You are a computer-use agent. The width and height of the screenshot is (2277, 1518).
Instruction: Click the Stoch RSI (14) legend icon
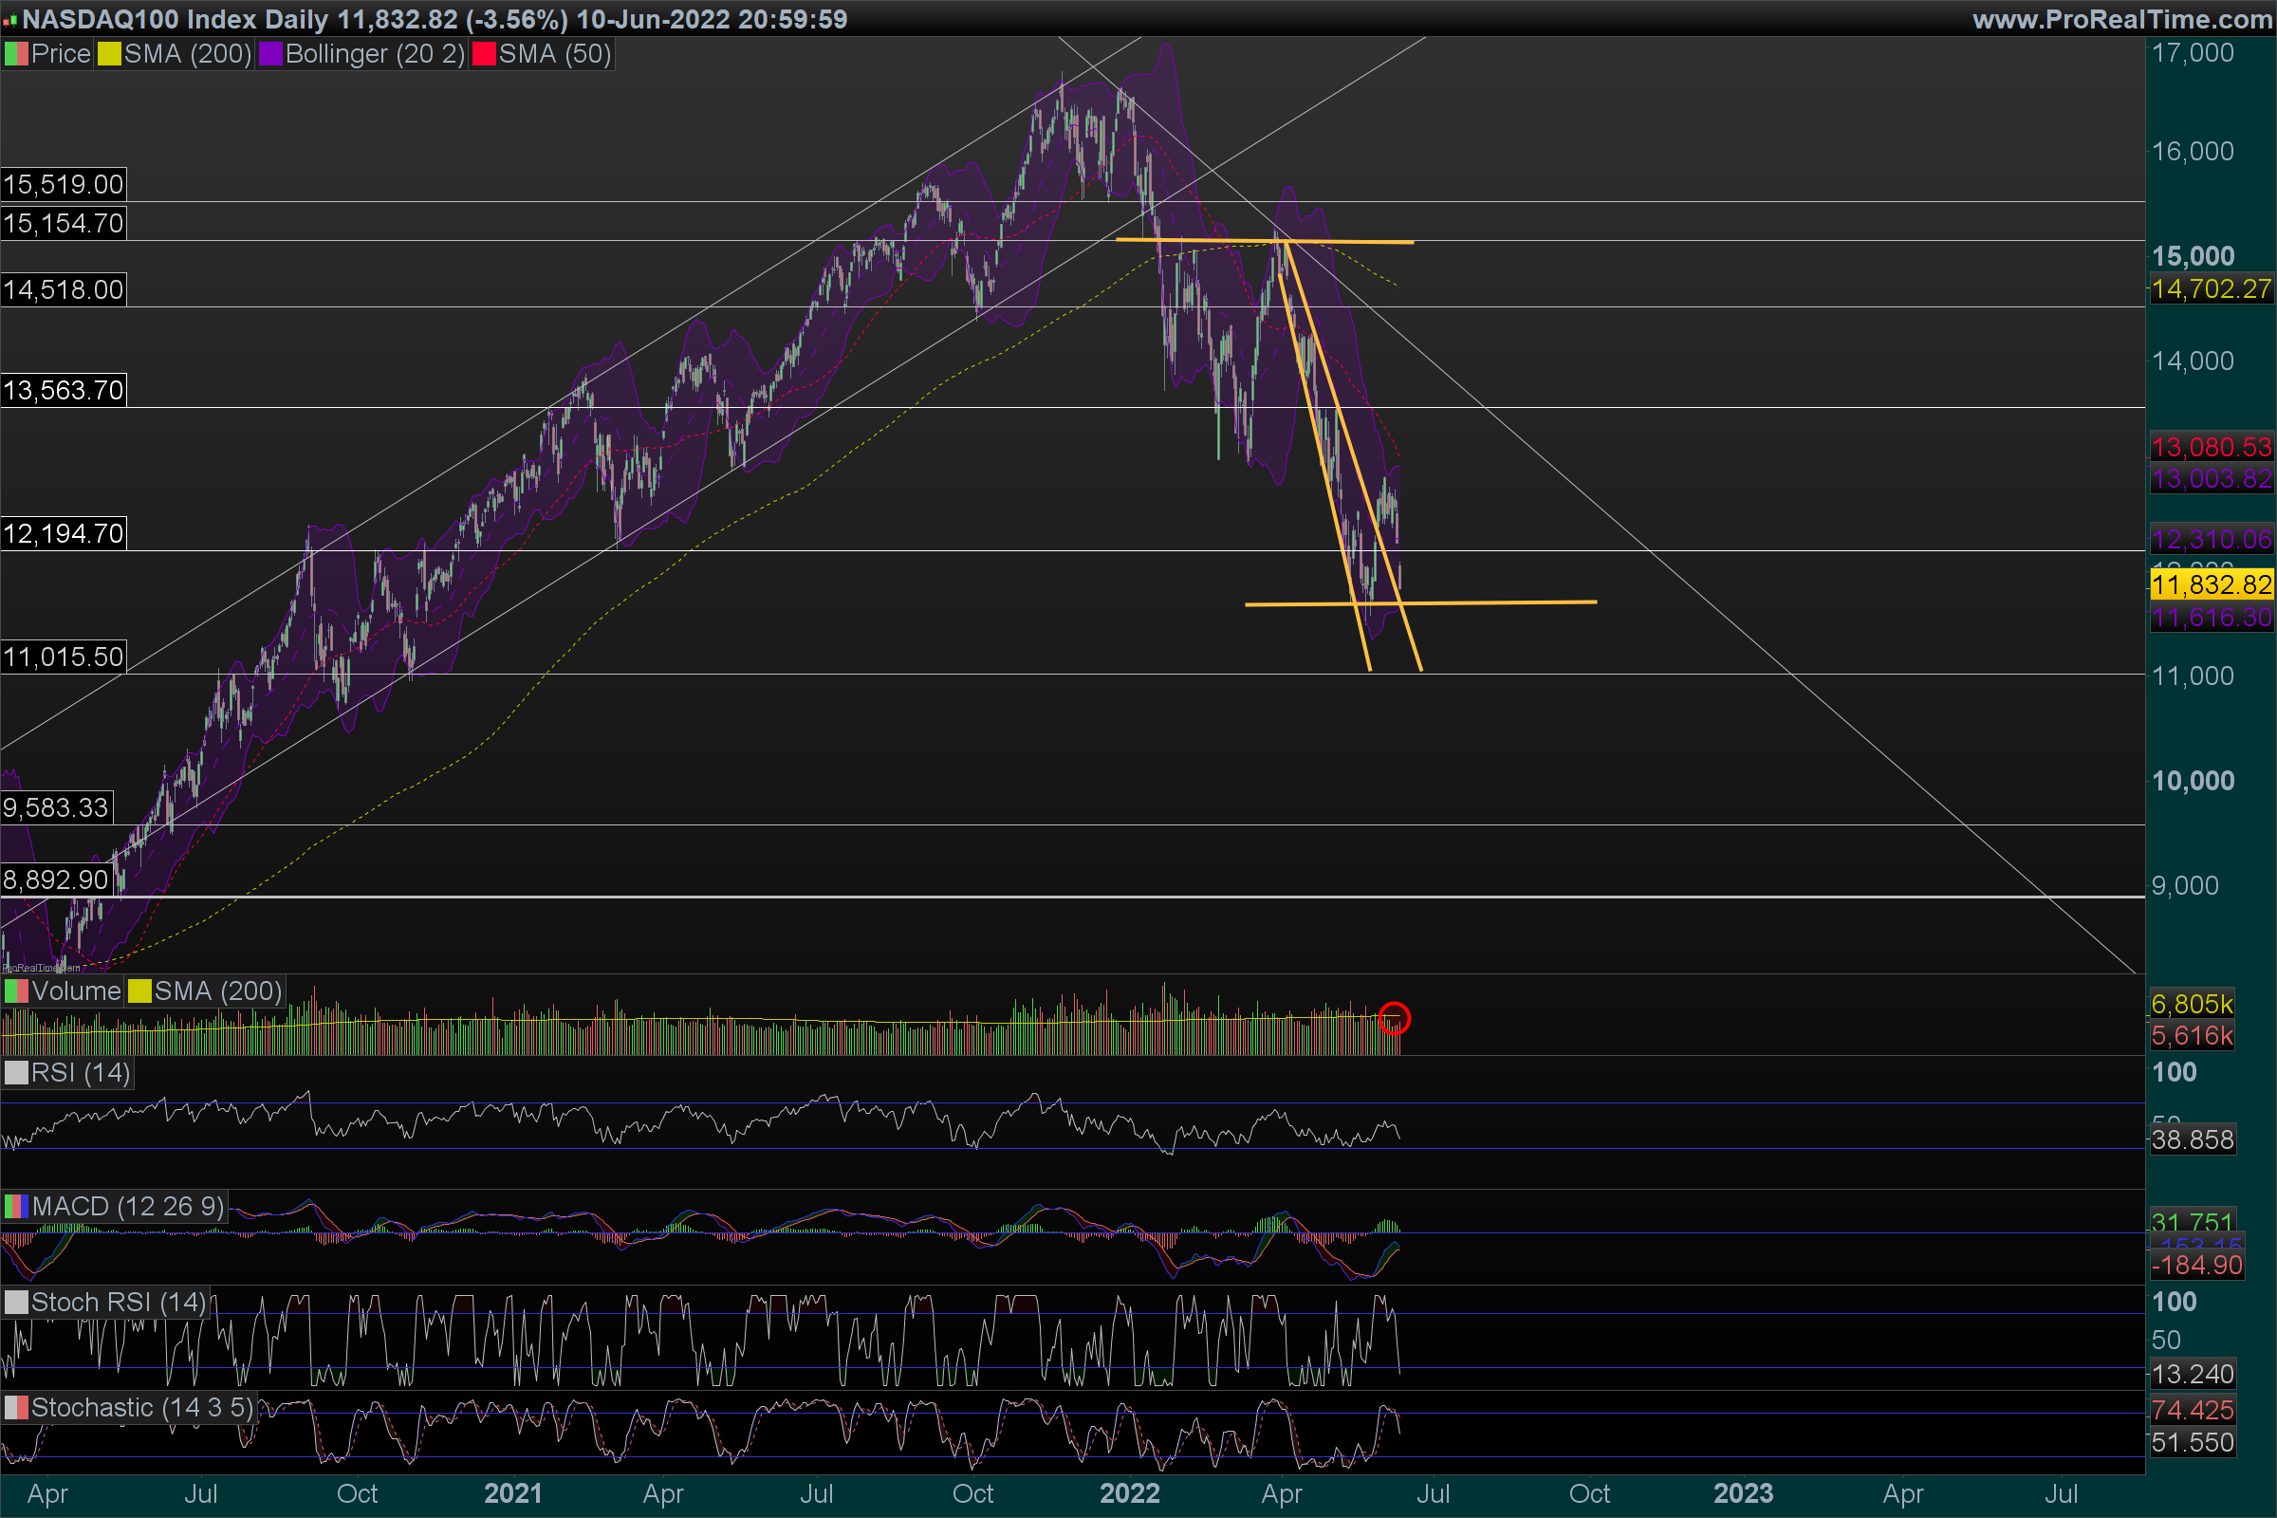click(x=16, y=1302)
